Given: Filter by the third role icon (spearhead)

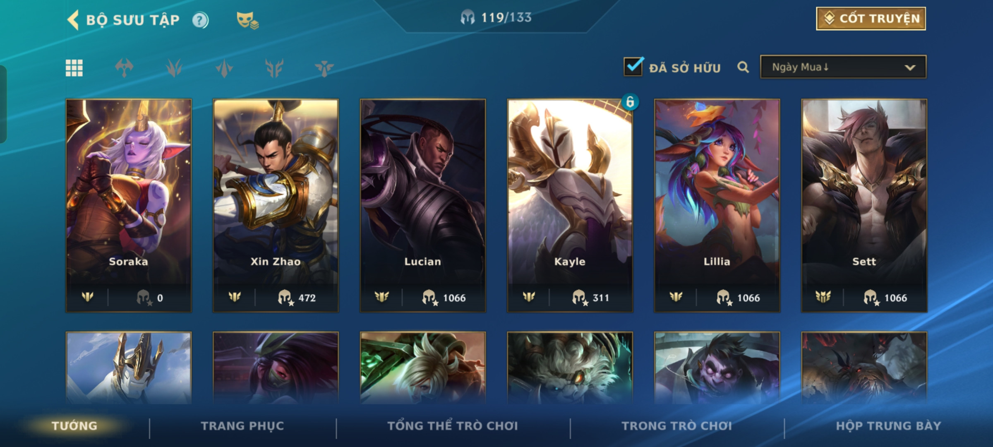Looking at the screenshot, I should (x=224, y=68).
